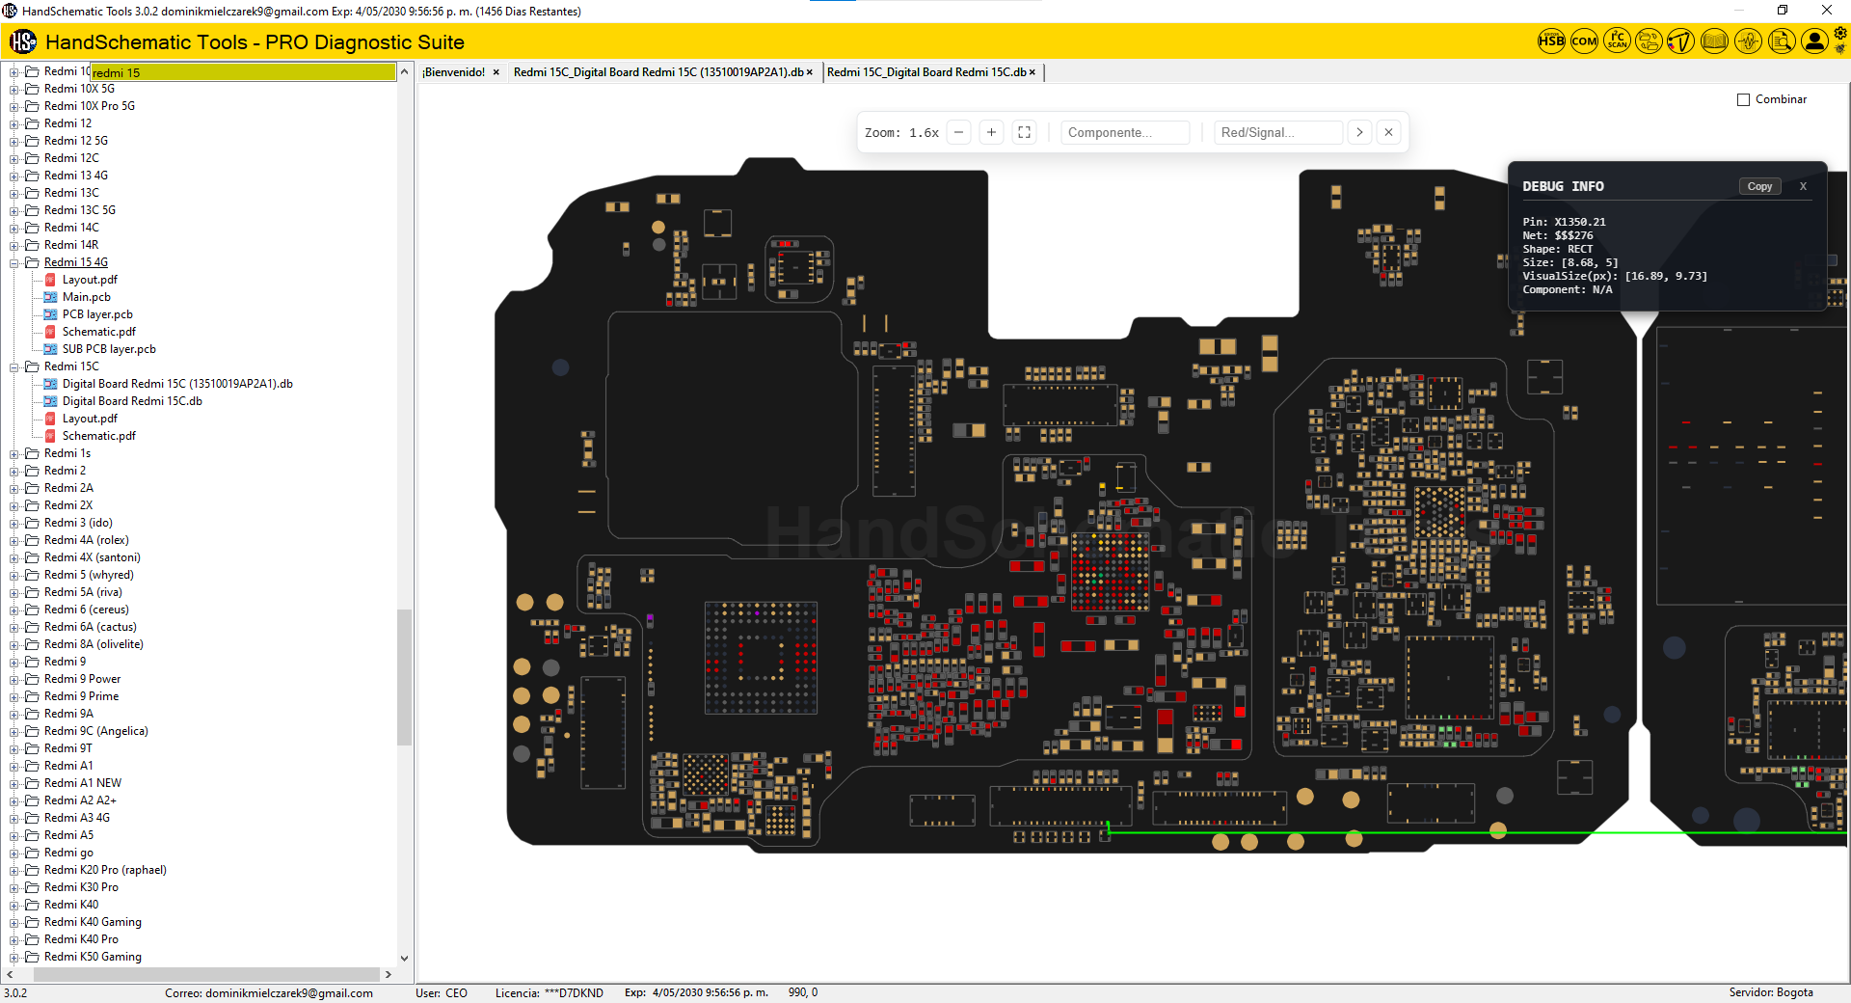Screen dimensions: 1851x1003
Task: Click the tree vertical scrollbar thumb
Action: [404, 677]
